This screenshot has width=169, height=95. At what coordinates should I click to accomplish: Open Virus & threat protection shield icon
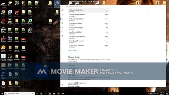point(62,19)
